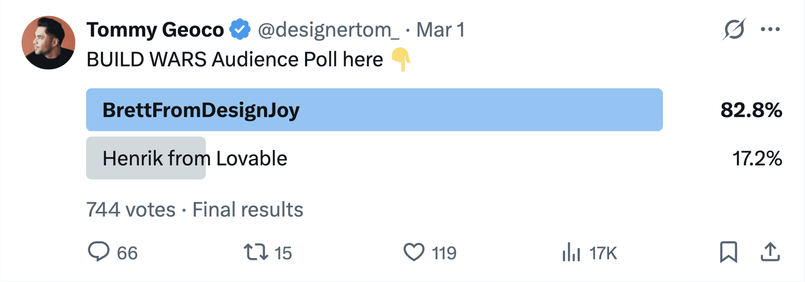Screen dimensions: 805x282
Task: Select the BrettFromDesignJoy poll result bar
Action: click(x=374, y=110)
